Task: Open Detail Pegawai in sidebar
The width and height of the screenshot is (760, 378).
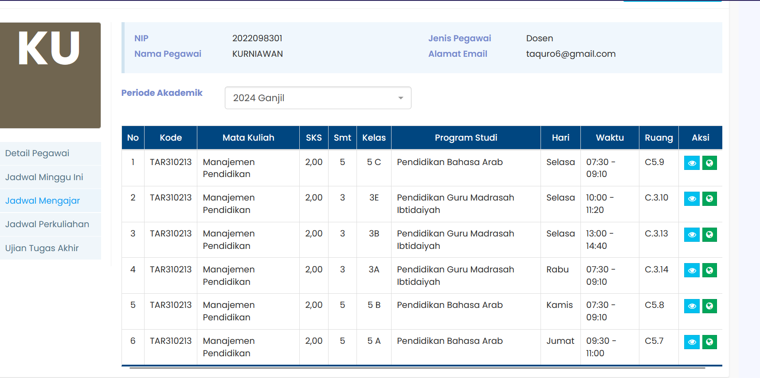Action: coord(37,154)
